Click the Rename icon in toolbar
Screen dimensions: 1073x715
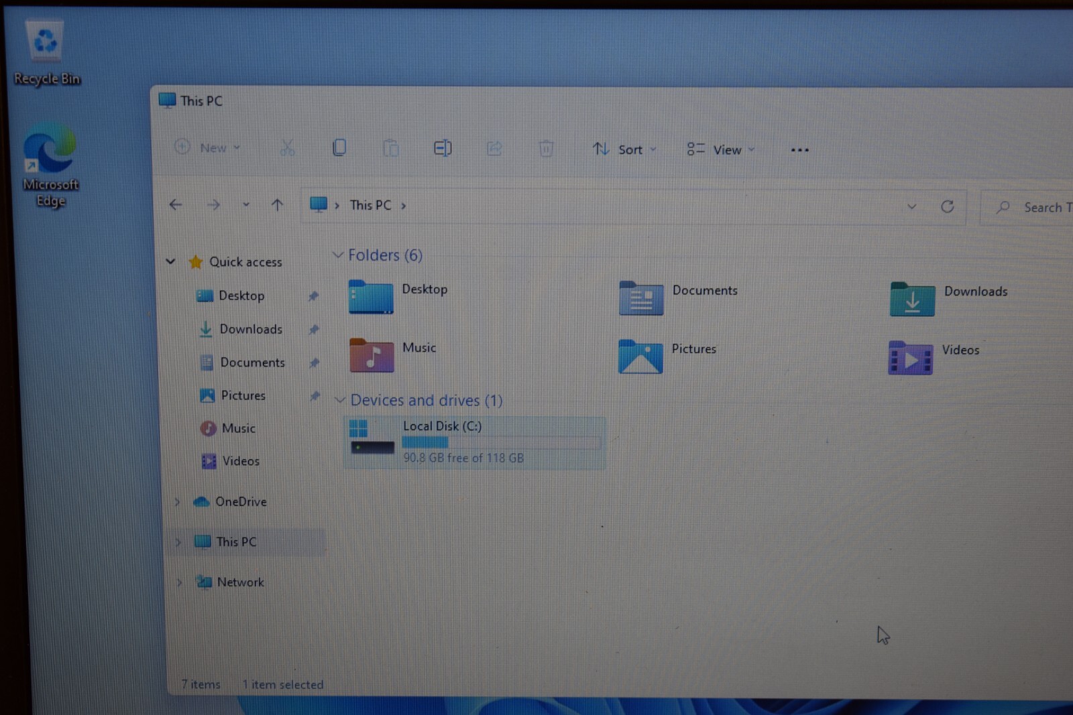443,148
